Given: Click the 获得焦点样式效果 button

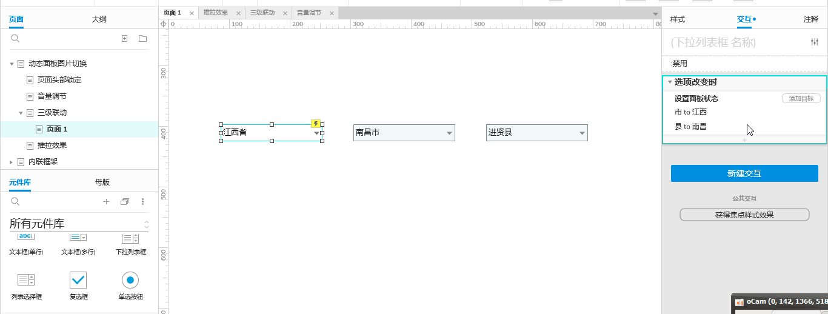Looking at the screenshot, I should pyautogui.click(x=744, y=215).
